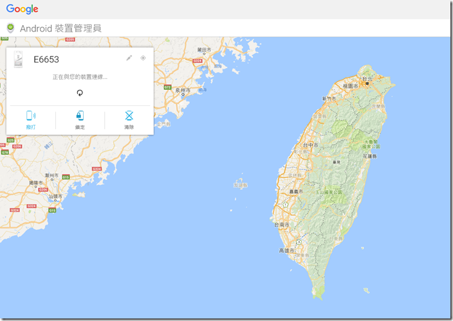Ring the device with 撥打
The image size is (453, 321).
(x=31, y=120)
